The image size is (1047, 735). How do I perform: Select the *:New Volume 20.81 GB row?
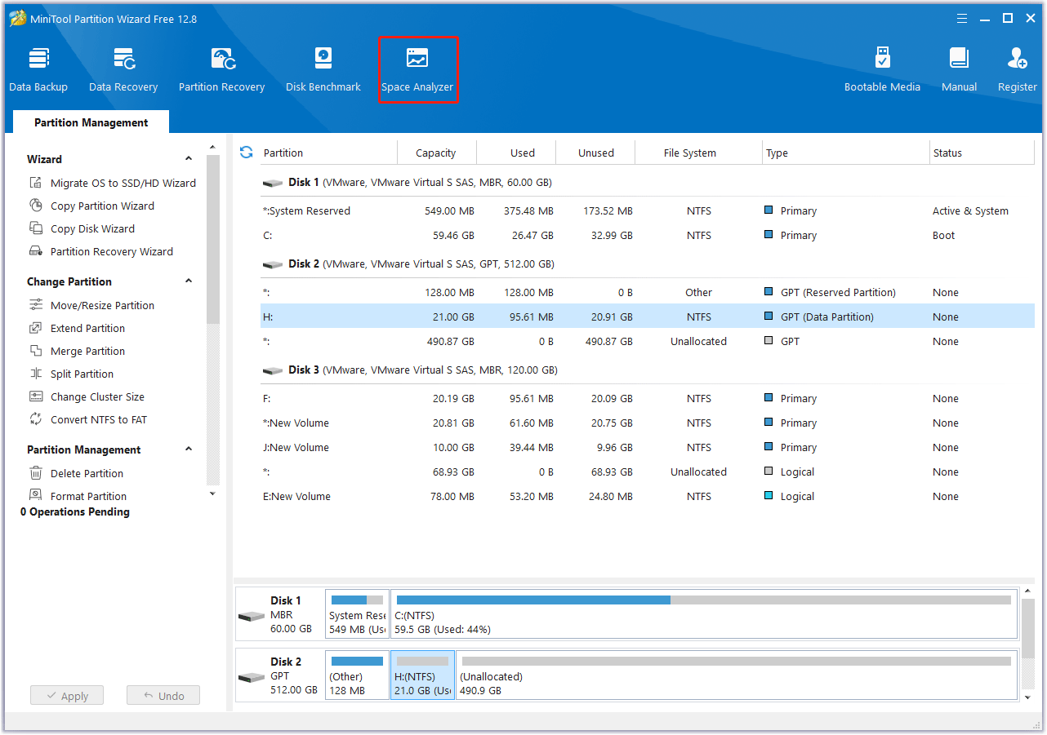pyautogui.click(x=648, y=423)
